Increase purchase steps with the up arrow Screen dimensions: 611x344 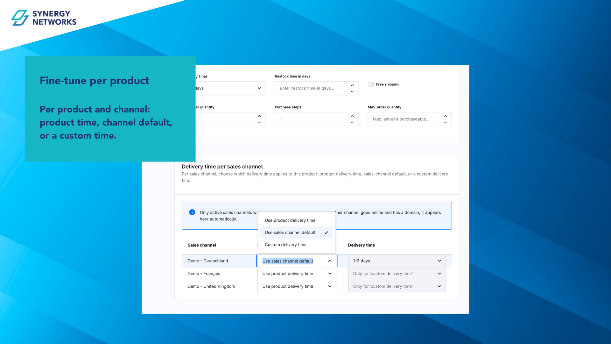[352, 116]
